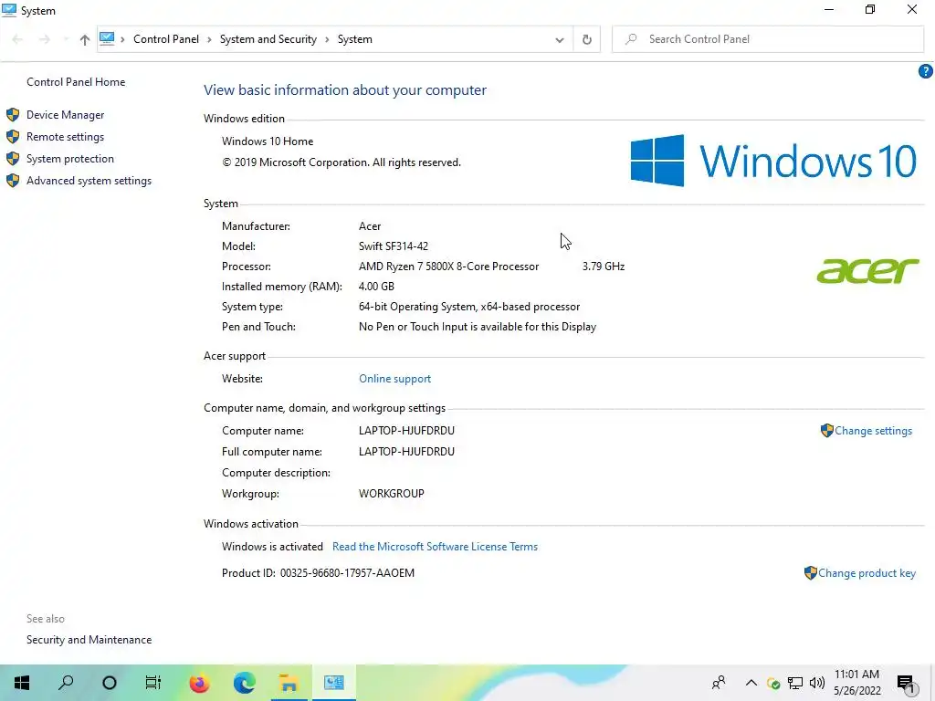
Task: Open Task View on taskbar
Action: 153,683
